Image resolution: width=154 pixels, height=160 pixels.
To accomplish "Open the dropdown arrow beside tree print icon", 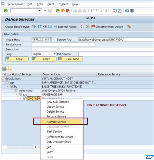I will tap(10, 69).
